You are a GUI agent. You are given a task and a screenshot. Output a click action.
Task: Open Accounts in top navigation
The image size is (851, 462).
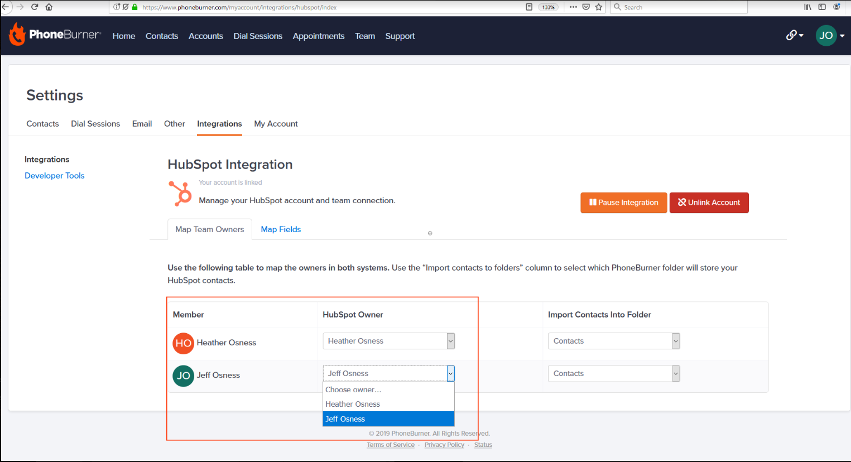(x=206, y=36)
